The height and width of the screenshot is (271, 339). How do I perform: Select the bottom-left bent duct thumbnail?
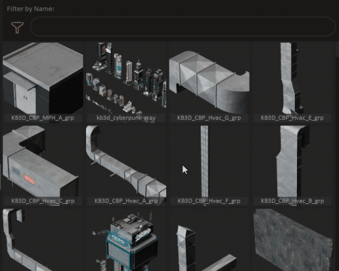43,240
